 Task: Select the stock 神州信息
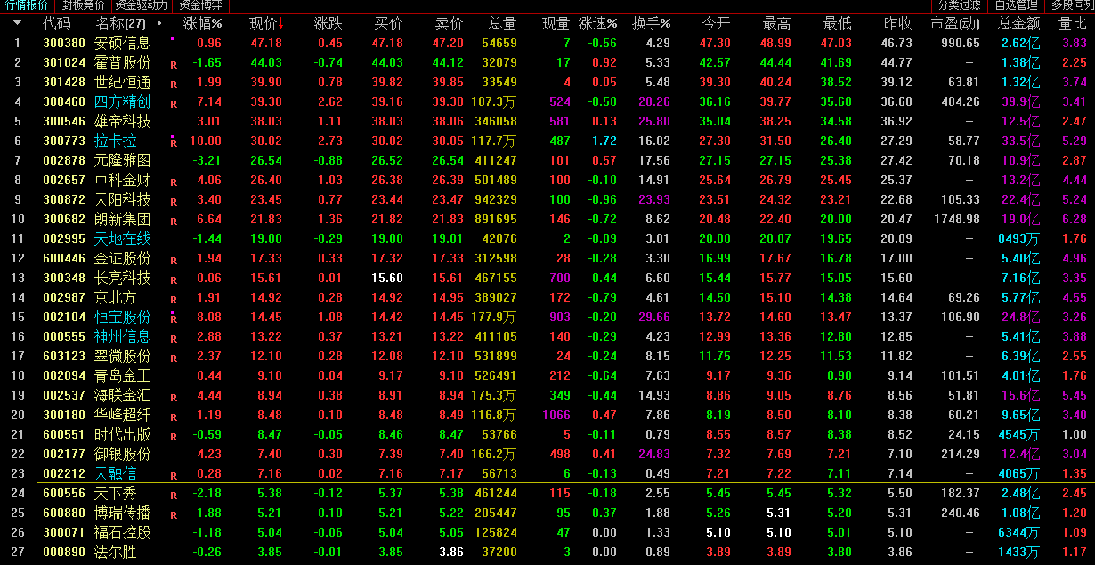click(123, 336)
